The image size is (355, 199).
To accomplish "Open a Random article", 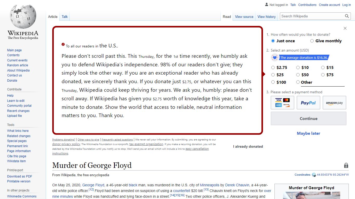I will pyautogui.click(x=18, y=65).
